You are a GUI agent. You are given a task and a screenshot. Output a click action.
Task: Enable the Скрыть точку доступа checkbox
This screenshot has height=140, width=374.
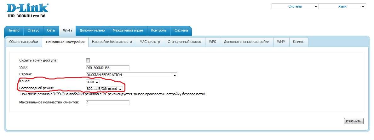(88, 60)
